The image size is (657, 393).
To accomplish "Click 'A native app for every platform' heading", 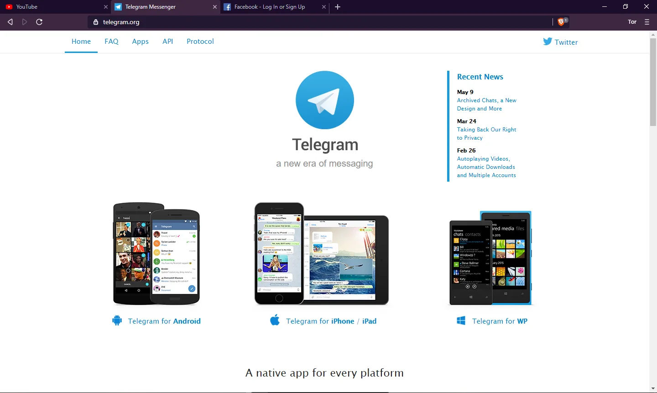I will point(324,373).
